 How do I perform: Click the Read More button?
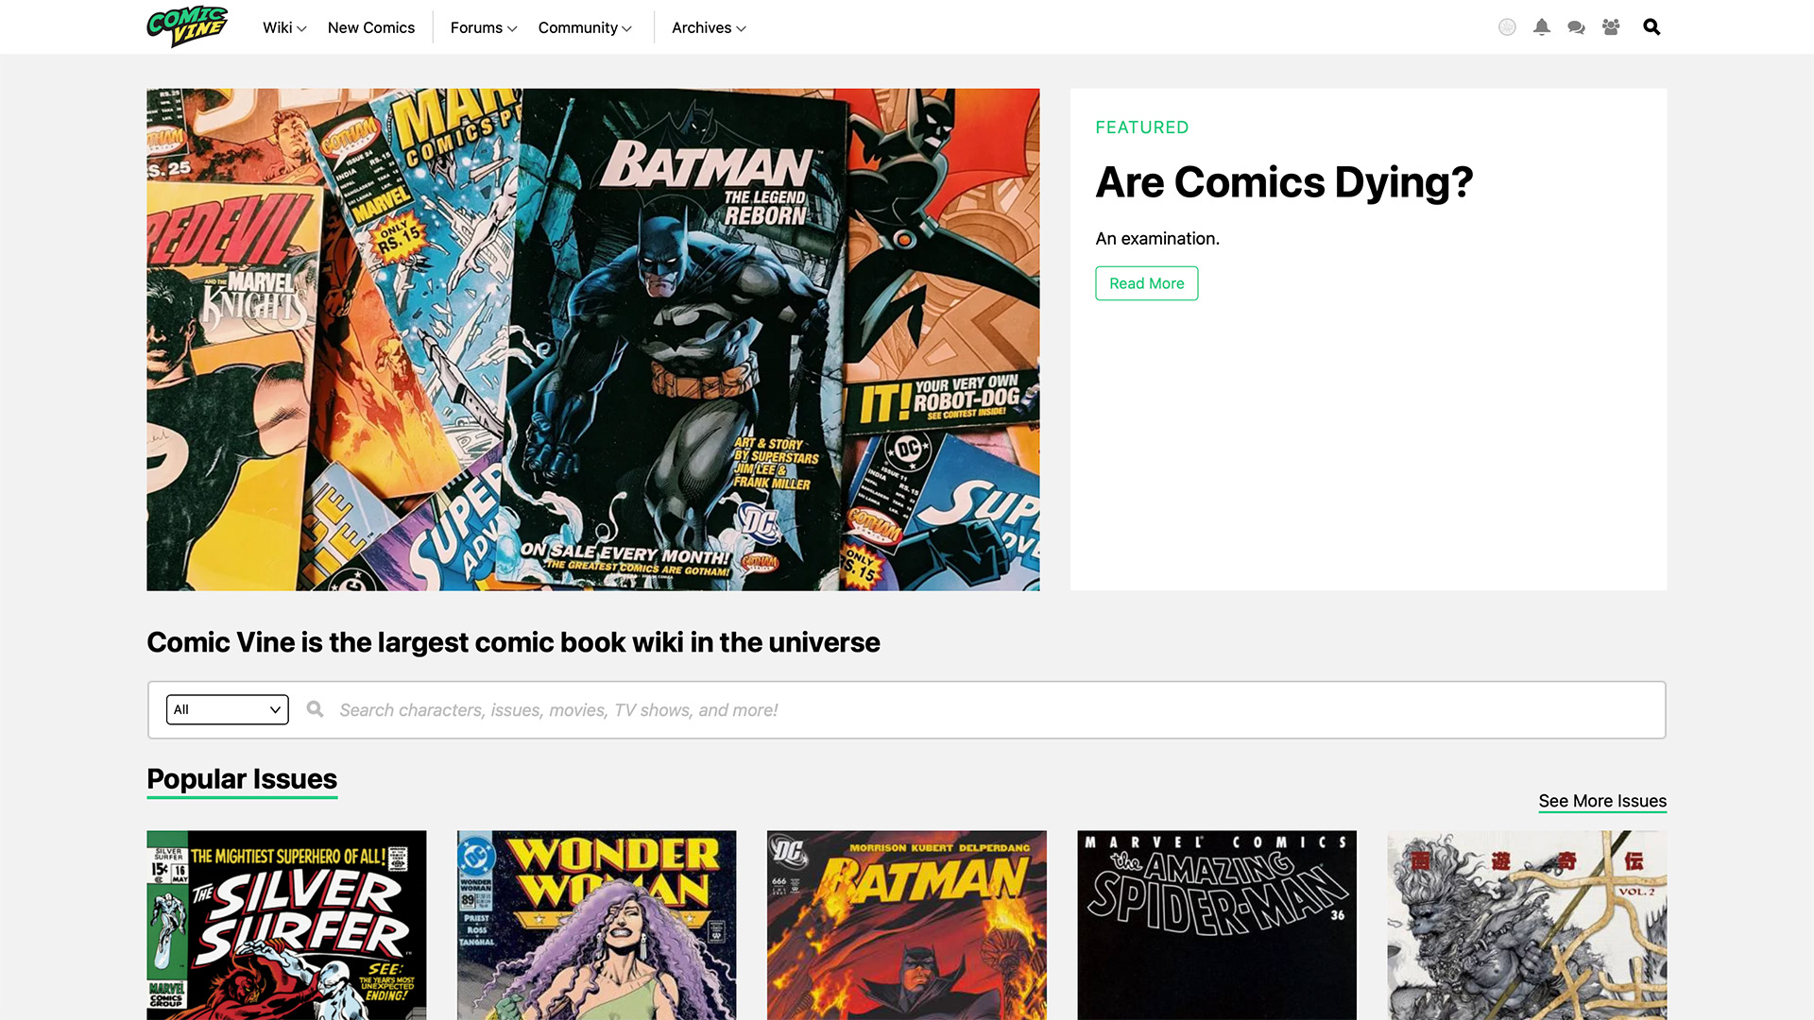1146,283
